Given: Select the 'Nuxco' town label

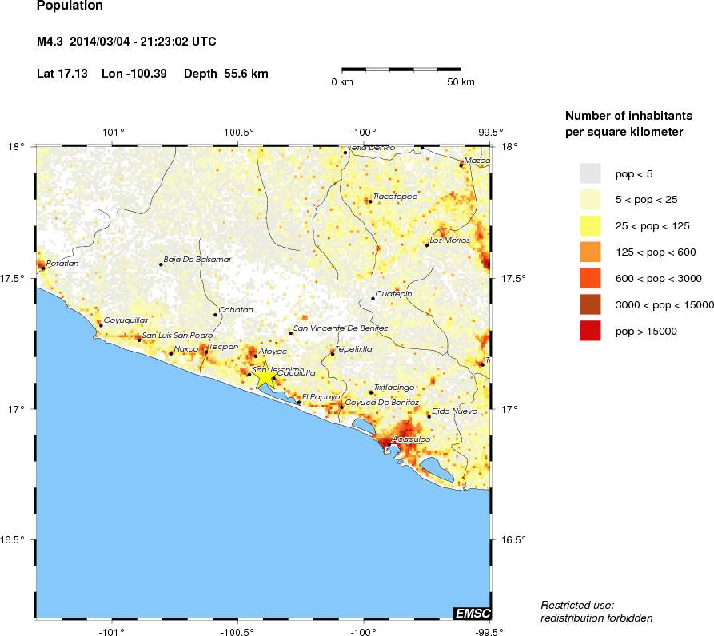Looking at the screenshot, I should (x=186, y=349).
